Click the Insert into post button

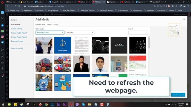178,95
